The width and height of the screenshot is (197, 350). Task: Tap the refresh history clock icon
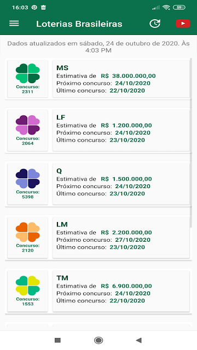click(155, 24)
